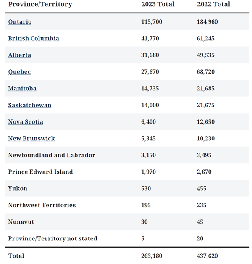The image size is (252, 264).
Task: Click the 2022 Total column header
Action: point(213,5)
